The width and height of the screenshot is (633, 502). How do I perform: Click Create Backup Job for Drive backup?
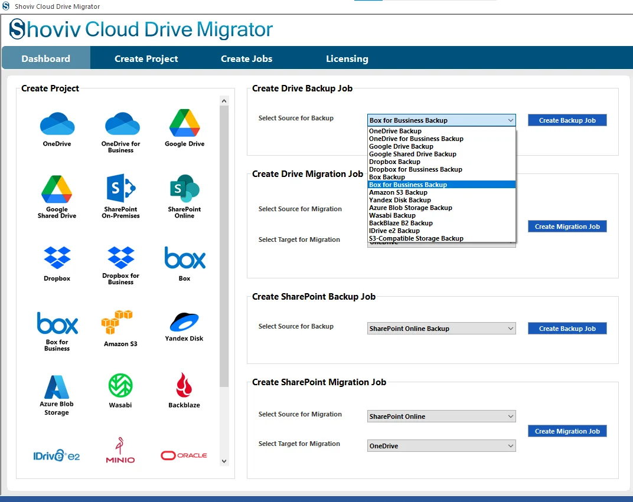(x=567, y=120)
